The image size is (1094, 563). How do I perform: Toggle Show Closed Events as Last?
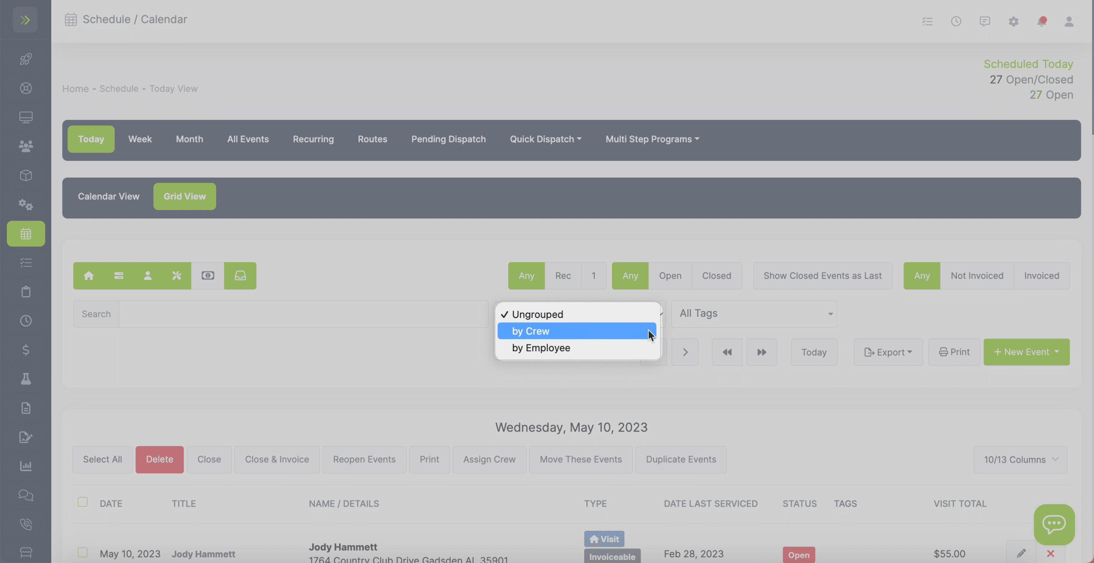(x=823, y=276)
